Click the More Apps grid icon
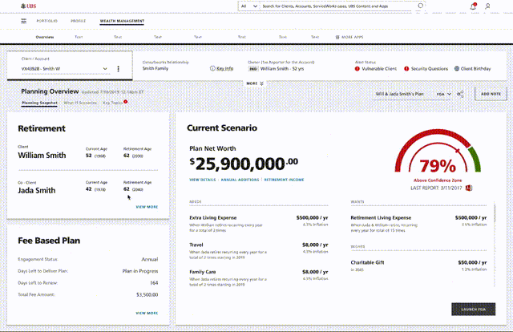 [x=337, y=37]
